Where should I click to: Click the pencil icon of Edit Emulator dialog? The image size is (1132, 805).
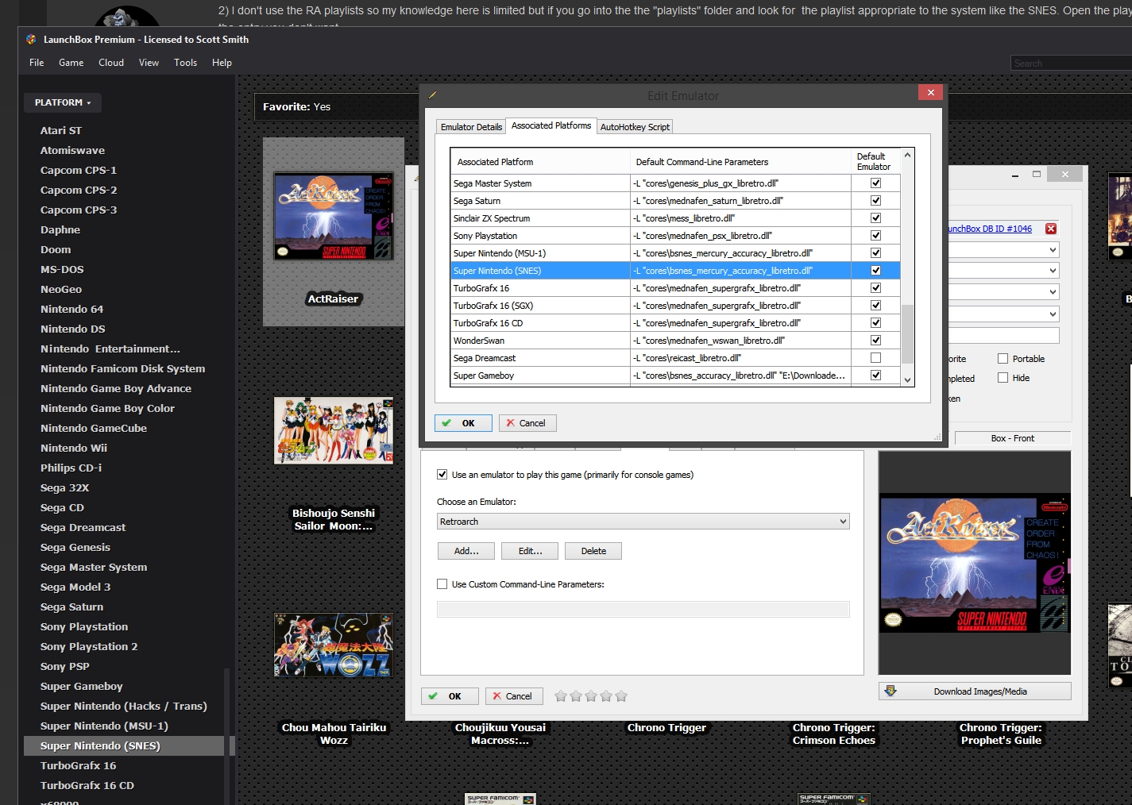(x=432, y=95)
